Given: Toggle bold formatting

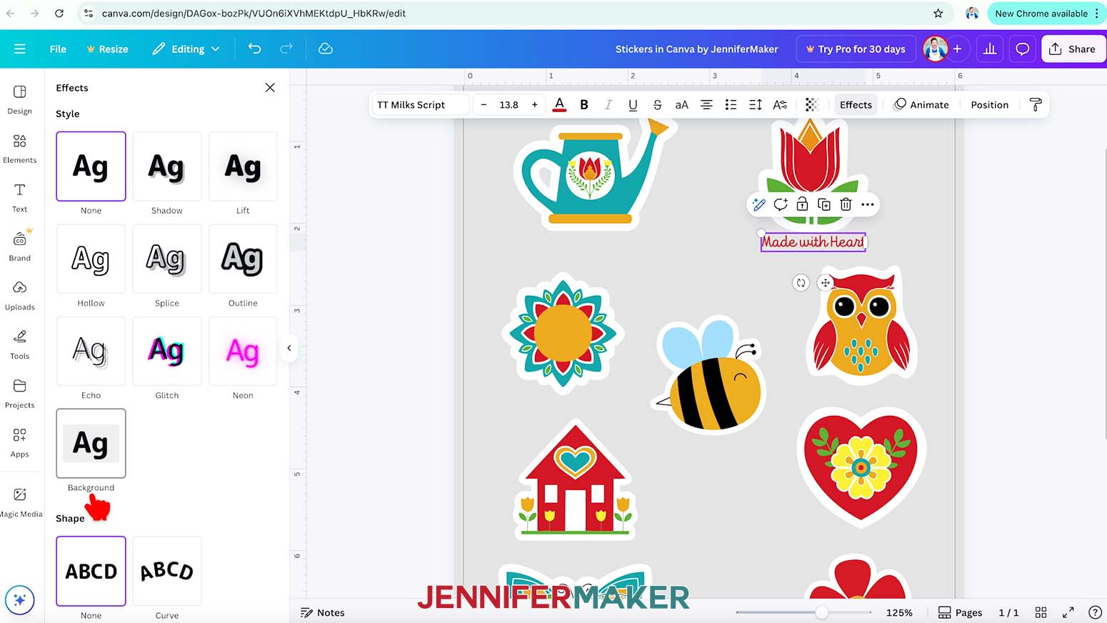Looking at the screenshot, I should [584, 104].
